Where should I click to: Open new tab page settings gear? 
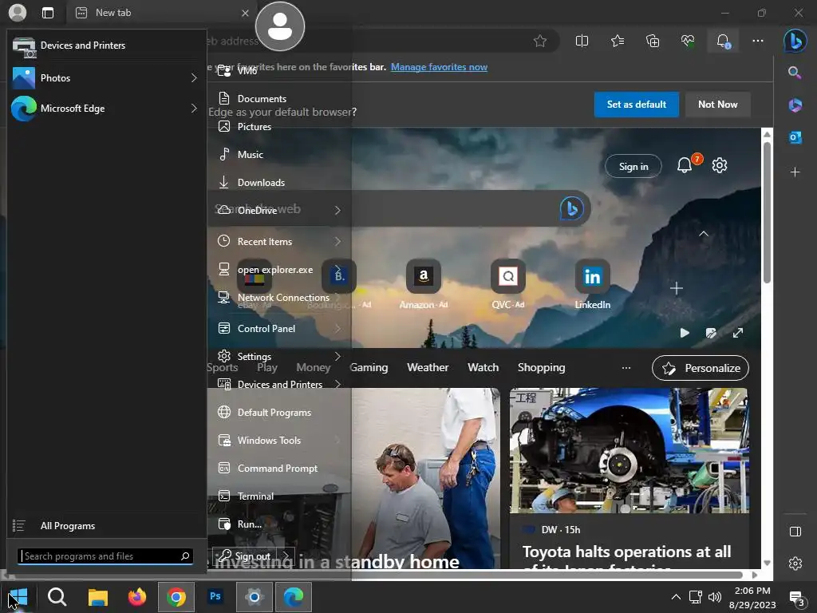coord(720,165)
